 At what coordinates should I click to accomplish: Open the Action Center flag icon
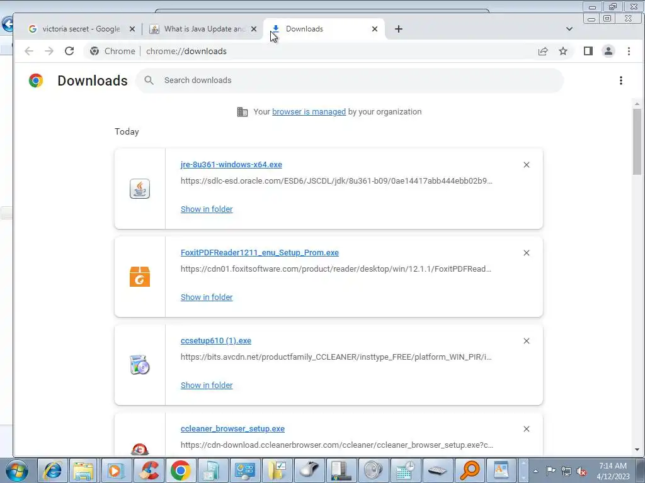[x=551, y=471]
